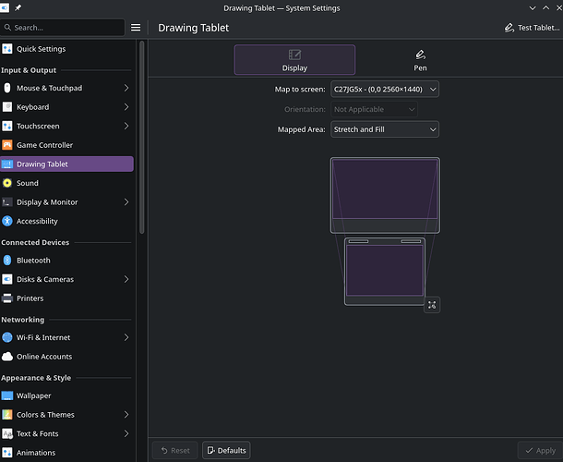Switch to the Pen tab
The width and height of the screenshot is (563, 462).
[x=420, y=60]
